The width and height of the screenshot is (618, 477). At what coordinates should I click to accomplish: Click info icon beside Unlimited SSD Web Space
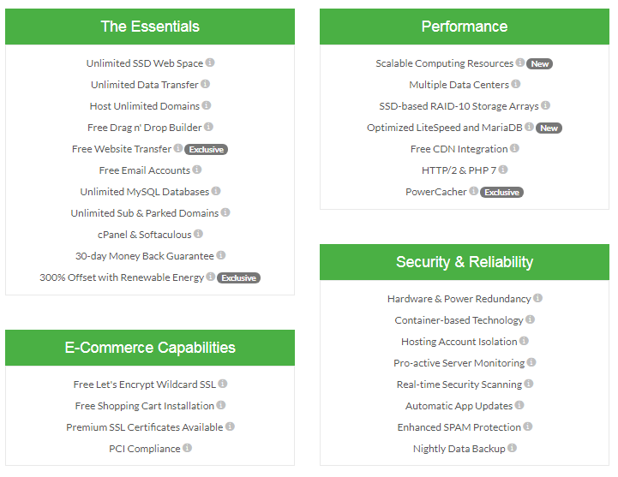[210, 63]
